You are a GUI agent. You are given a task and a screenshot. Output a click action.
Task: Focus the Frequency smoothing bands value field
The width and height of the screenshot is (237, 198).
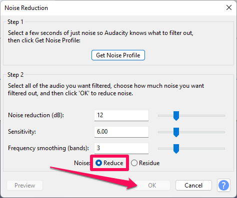point(121,148)
